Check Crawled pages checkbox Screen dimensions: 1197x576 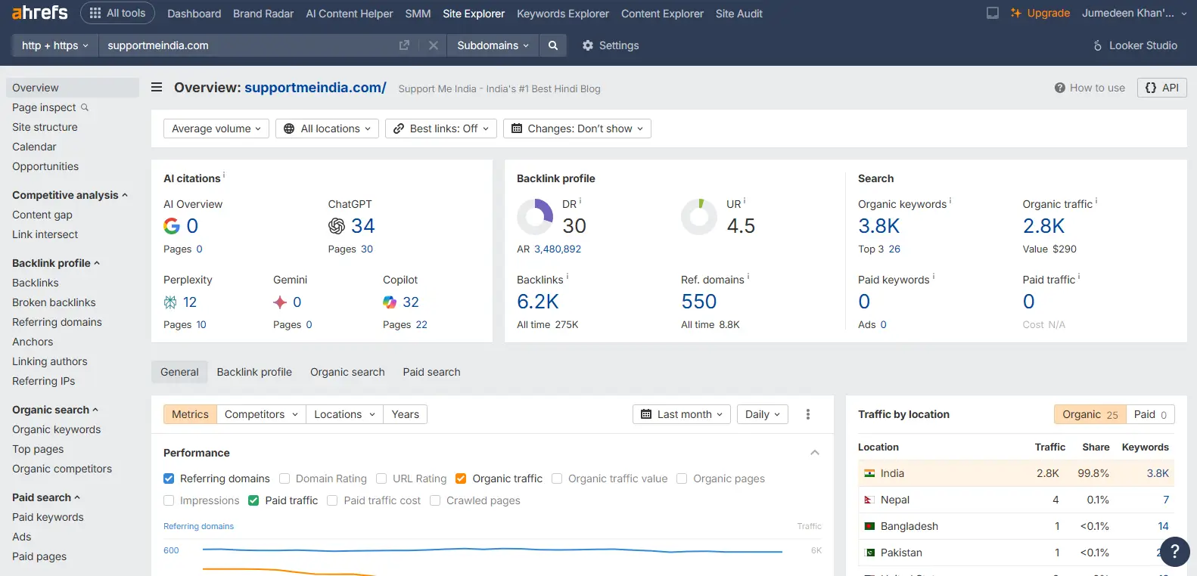(435, 500)
